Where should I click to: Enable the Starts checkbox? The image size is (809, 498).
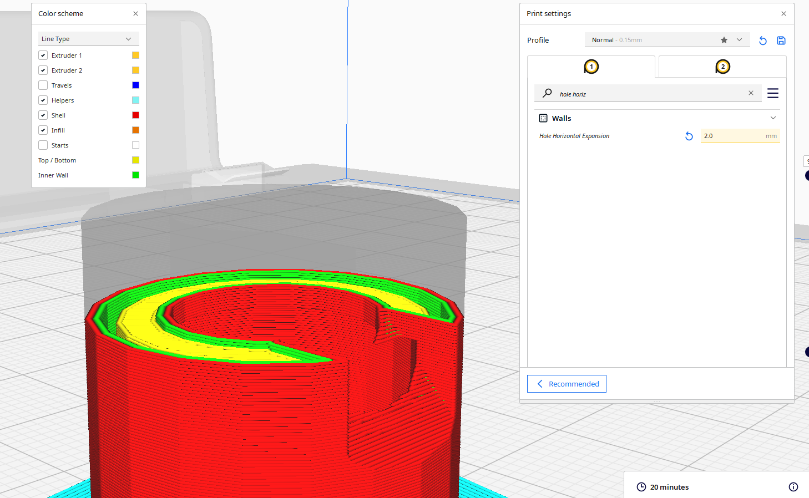43,145
